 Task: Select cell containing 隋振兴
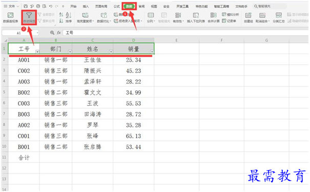(x=93, y=70)
